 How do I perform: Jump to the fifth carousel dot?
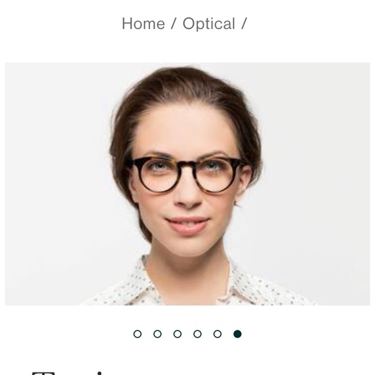[217, 334]
